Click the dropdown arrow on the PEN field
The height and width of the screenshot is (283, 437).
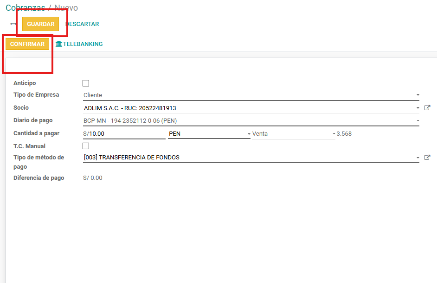coord(248,133)
